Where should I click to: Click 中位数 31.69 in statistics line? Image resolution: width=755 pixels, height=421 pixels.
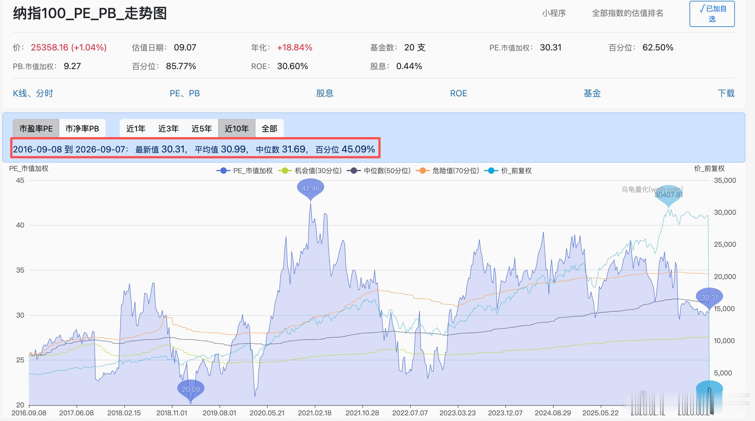[x=281, y=149]
